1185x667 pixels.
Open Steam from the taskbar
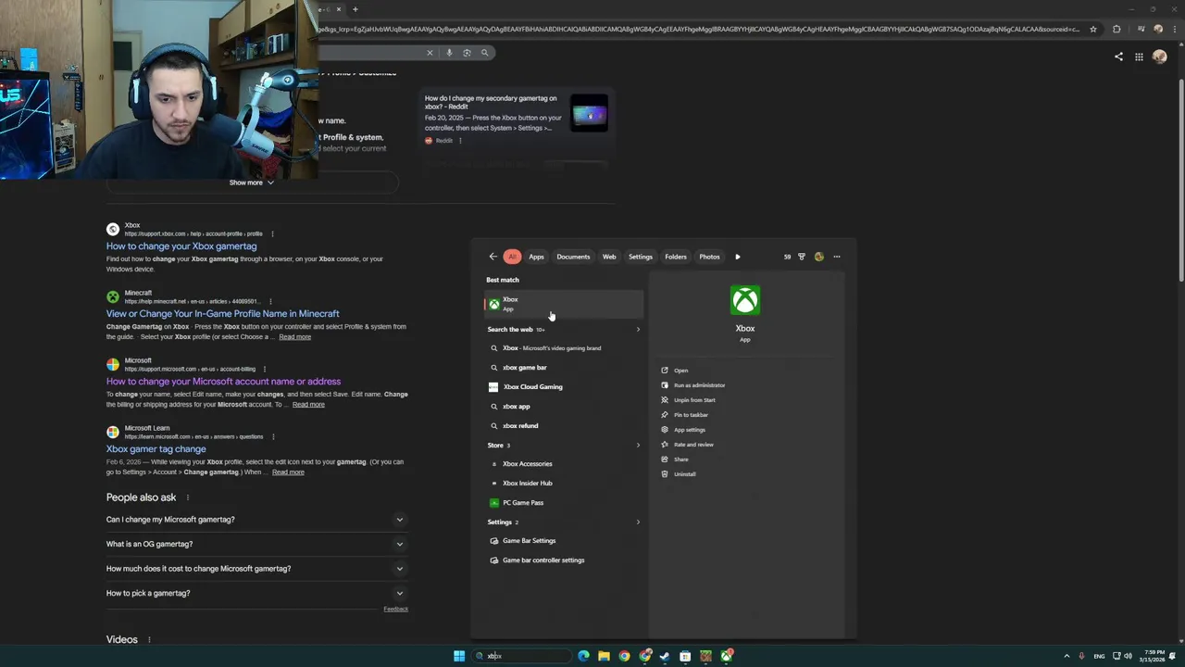[x=665, y=656]
